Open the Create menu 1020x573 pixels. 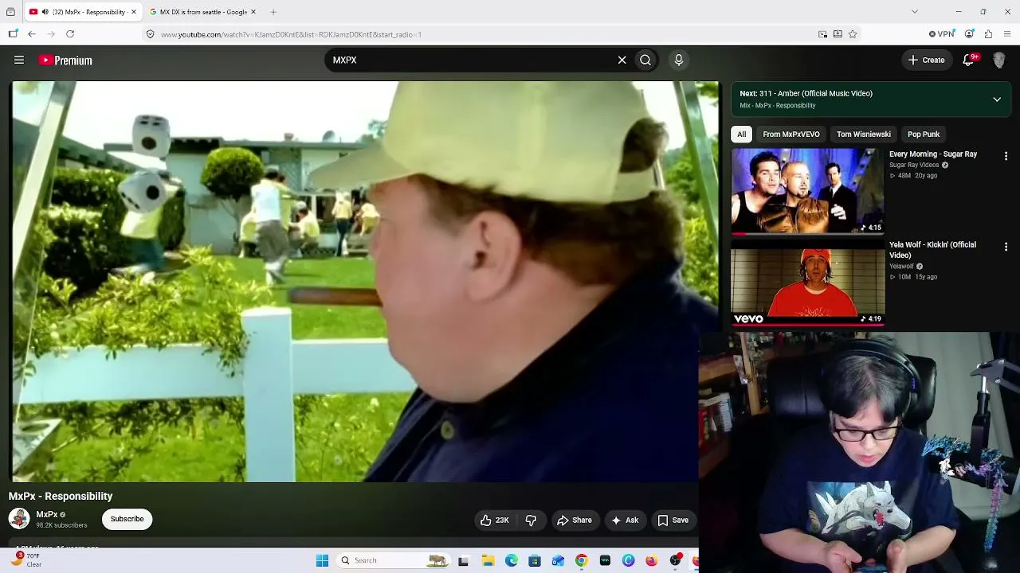click(926, 60)
